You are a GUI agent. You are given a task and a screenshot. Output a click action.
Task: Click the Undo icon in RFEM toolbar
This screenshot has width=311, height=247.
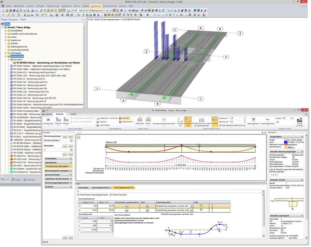tap(33, 11)
